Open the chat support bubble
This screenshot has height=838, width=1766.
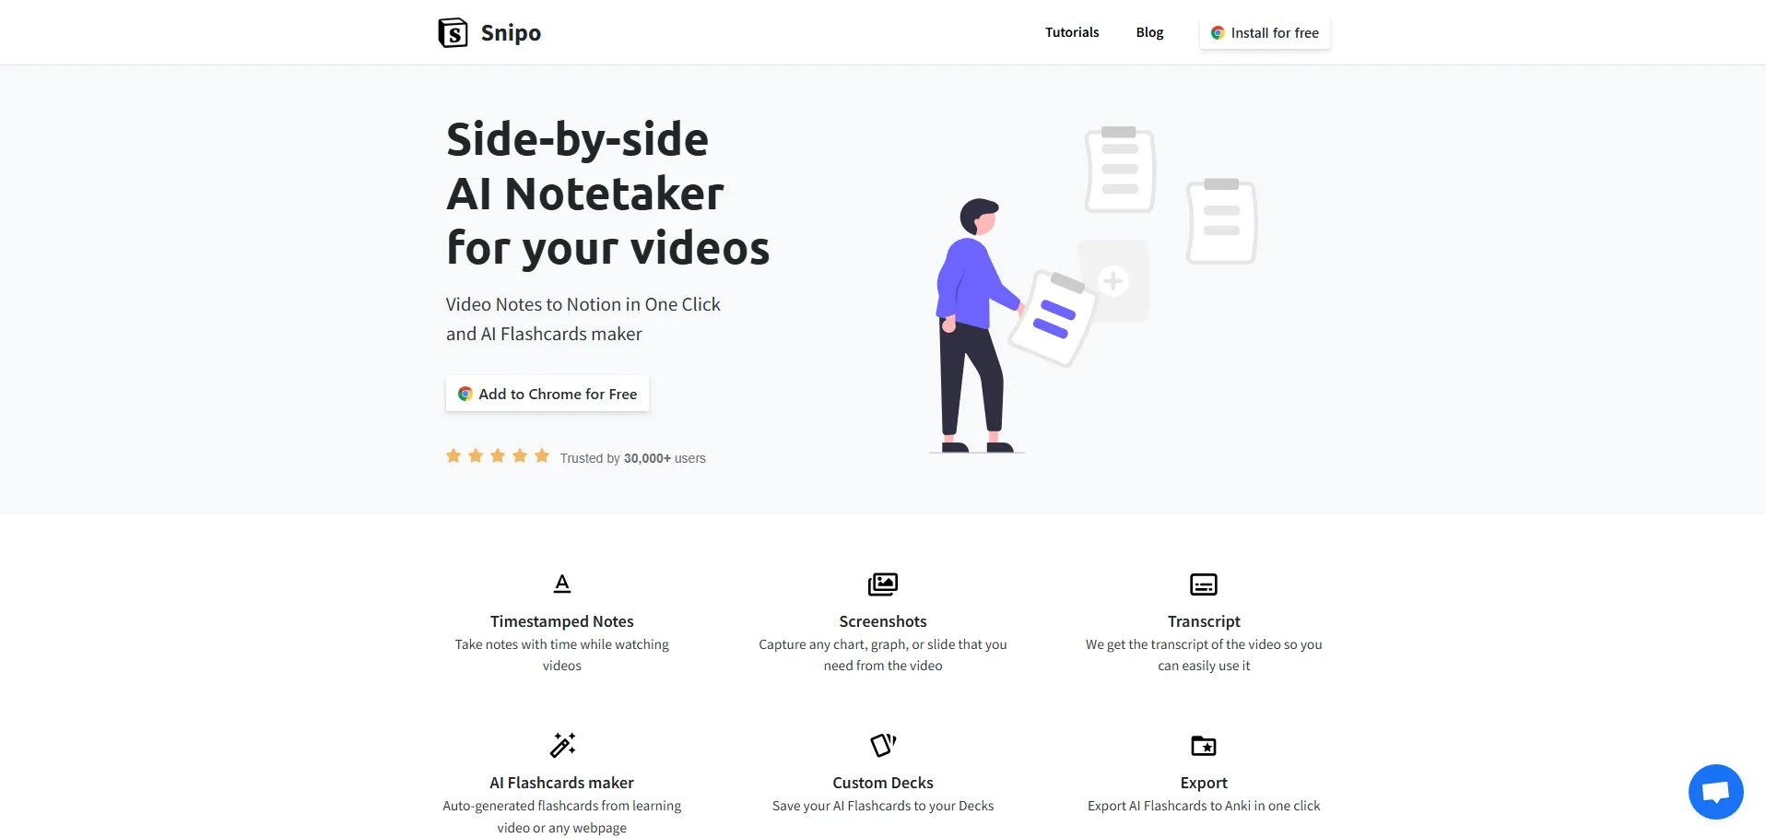tap(1715, 792)
